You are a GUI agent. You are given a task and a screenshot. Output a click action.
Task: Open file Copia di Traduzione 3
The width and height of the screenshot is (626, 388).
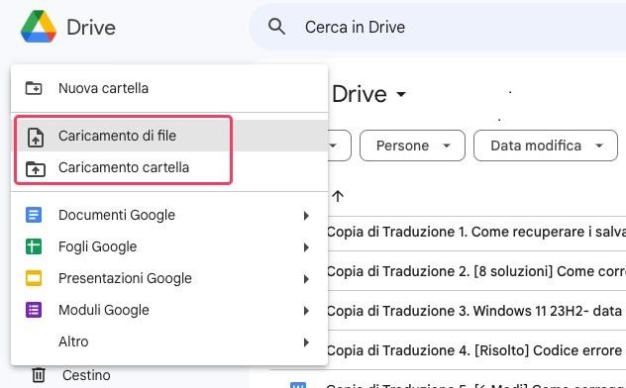point(475,311)
